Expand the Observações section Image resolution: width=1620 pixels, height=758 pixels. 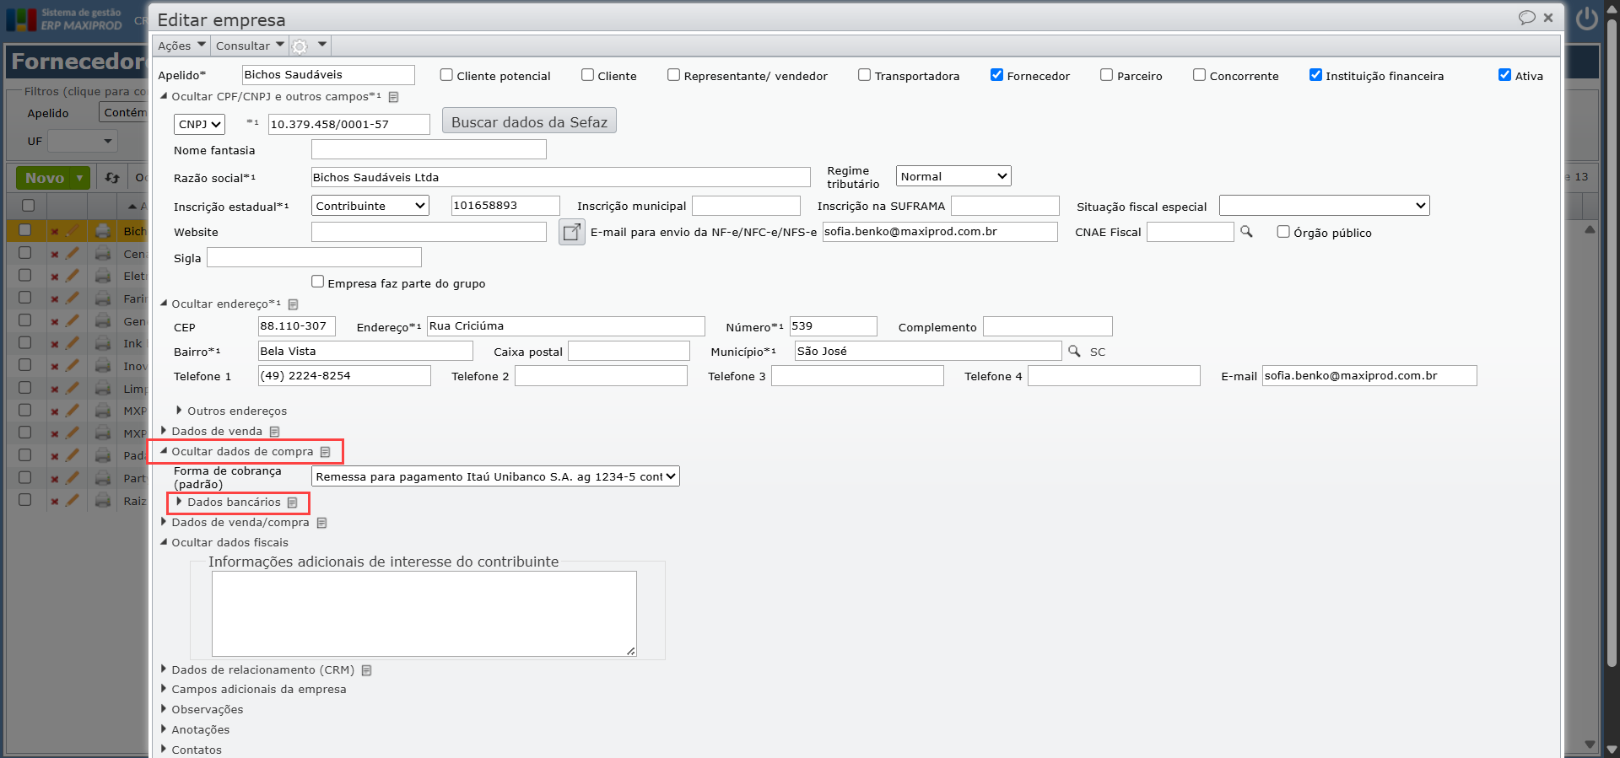point(201,709)
